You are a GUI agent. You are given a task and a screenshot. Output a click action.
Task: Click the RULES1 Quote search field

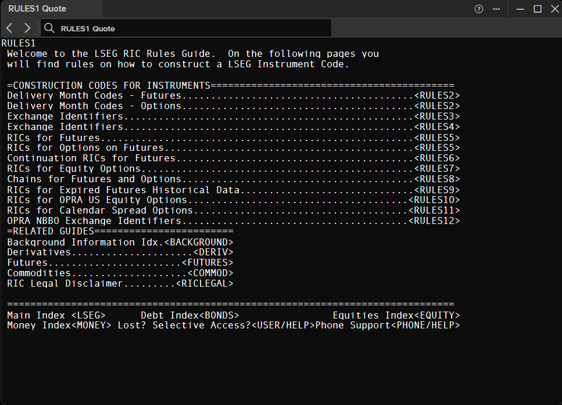point(186,28)
